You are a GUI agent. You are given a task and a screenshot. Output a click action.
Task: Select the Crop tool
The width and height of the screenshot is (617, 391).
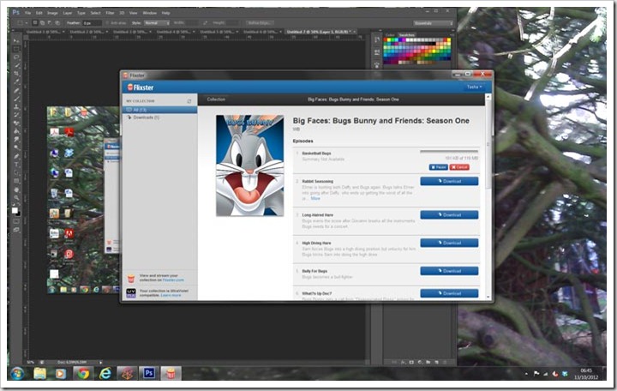point(16,74)
